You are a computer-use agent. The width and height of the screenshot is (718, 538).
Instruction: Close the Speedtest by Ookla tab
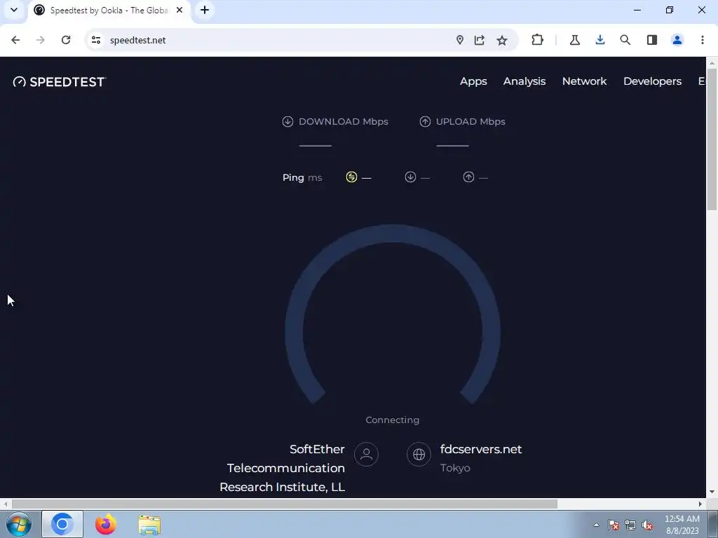point(179,10)
